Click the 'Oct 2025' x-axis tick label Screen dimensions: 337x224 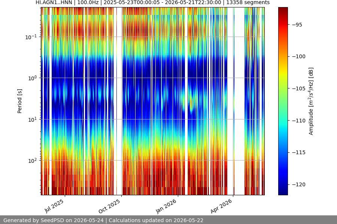[109, 206]
